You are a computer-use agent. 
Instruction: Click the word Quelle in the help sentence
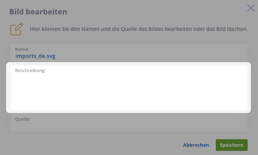tap(129, 29)
